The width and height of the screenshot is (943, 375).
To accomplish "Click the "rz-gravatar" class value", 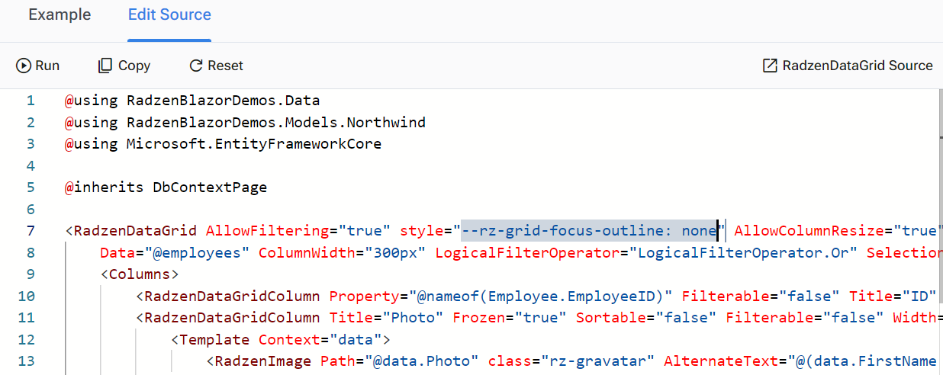I will pyautogui.click(x=599, y=361).
